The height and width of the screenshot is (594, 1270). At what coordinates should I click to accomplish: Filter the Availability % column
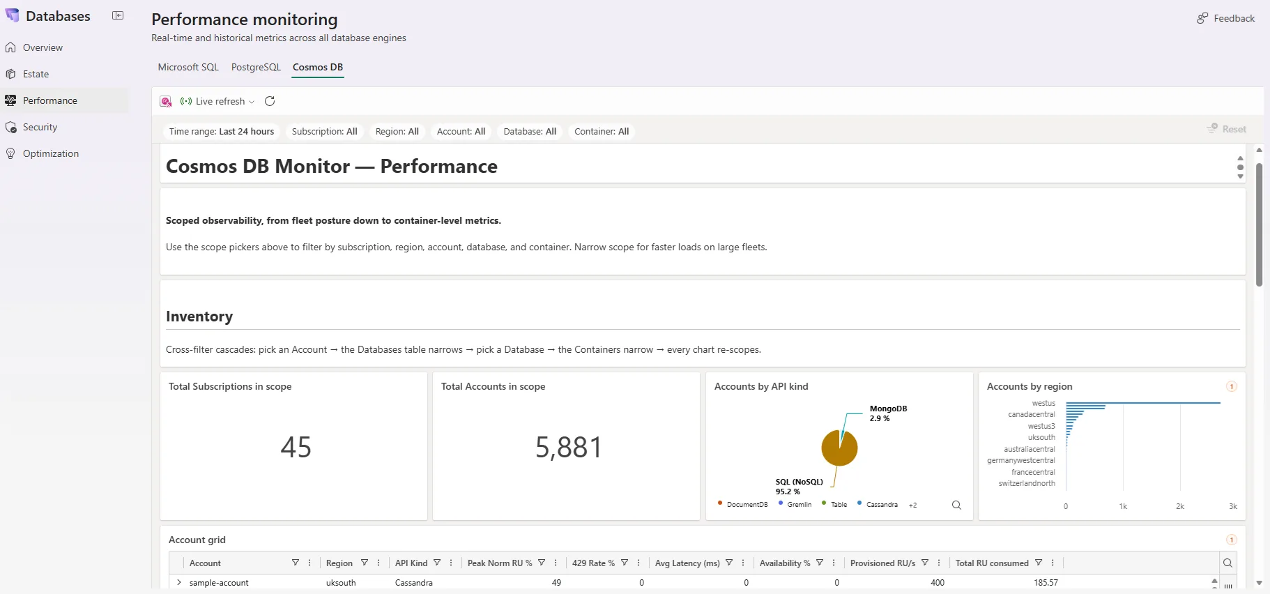pos(820,563)
